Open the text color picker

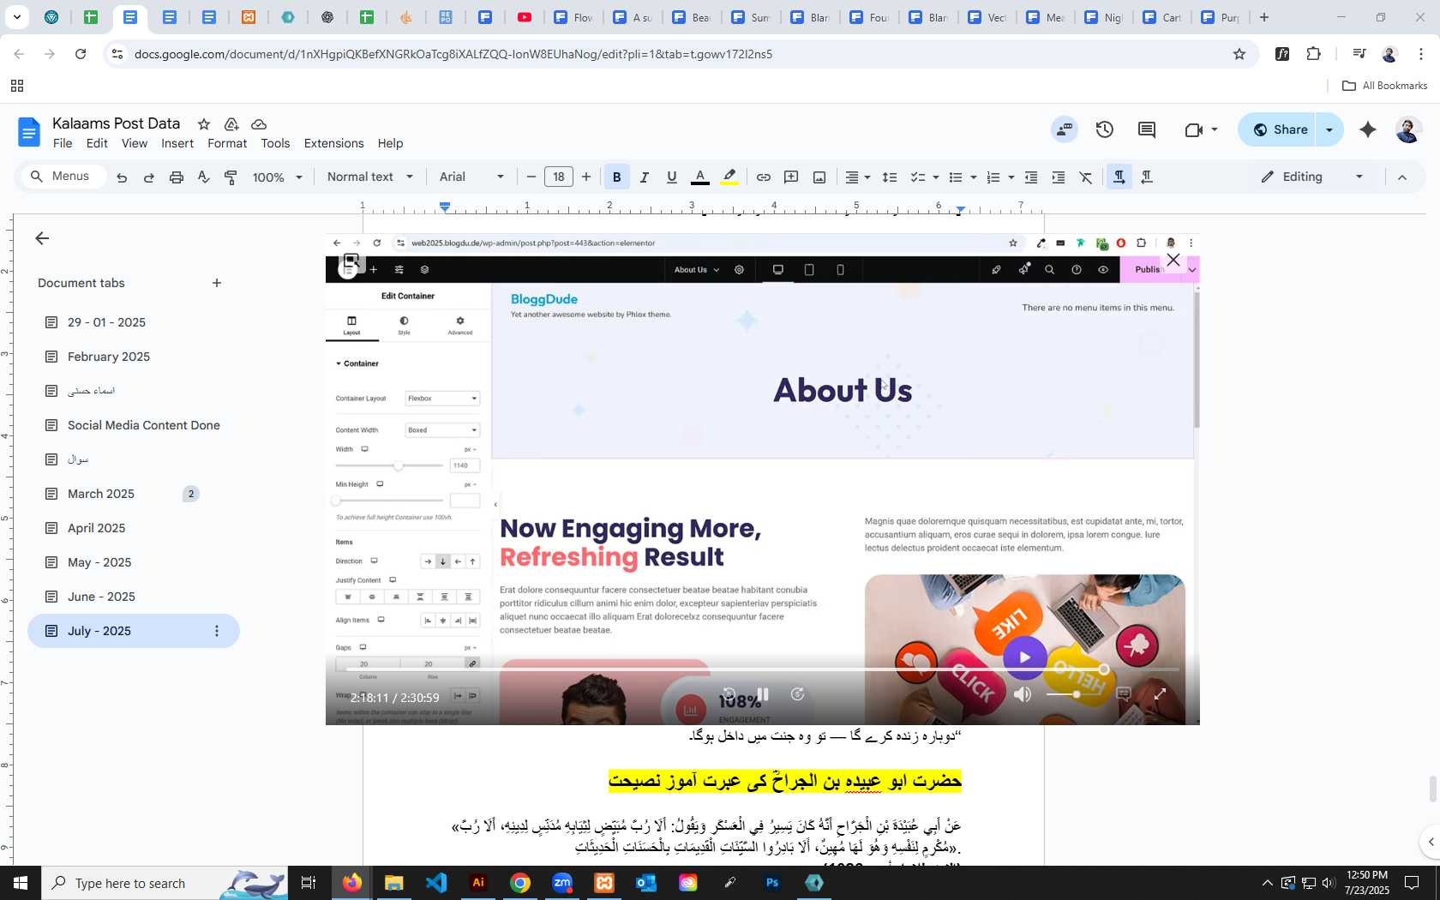pyautogui.click(x=700, y=177)
